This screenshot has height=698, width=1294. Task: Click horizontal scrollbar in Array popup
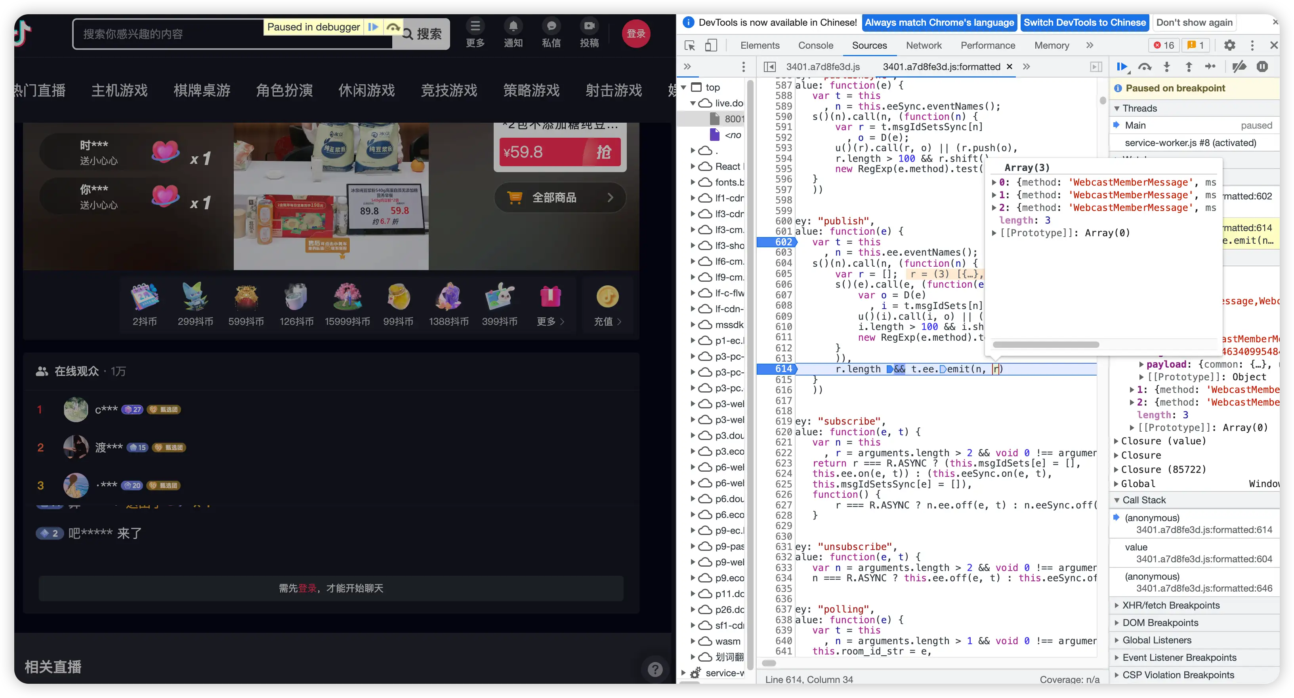(x=1046, y=345)
